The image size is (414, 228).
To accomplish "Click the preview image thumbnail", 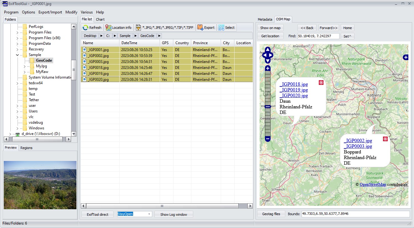I will (x=40, y=185).
